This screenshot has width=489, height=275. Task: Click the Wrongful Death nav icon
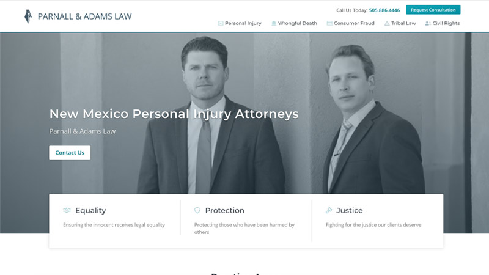274,23
